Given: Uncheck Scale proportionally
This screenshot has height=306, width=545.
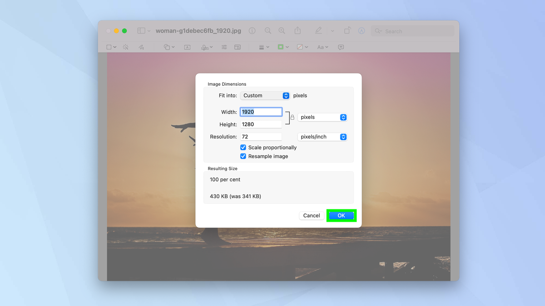Looking at the screenshot, I should click(x=243, y=147).
